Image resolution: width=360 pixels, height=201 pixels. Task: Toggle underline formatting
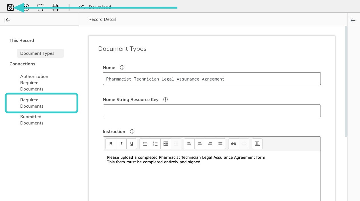(x=132, y=144)
